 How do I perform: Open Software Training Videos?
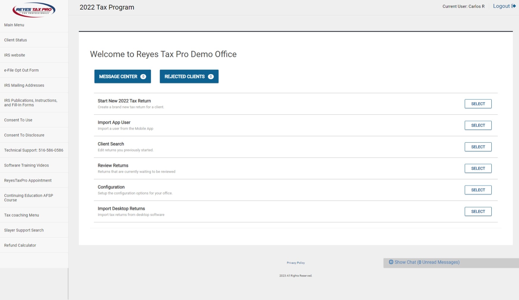[34, 165]
